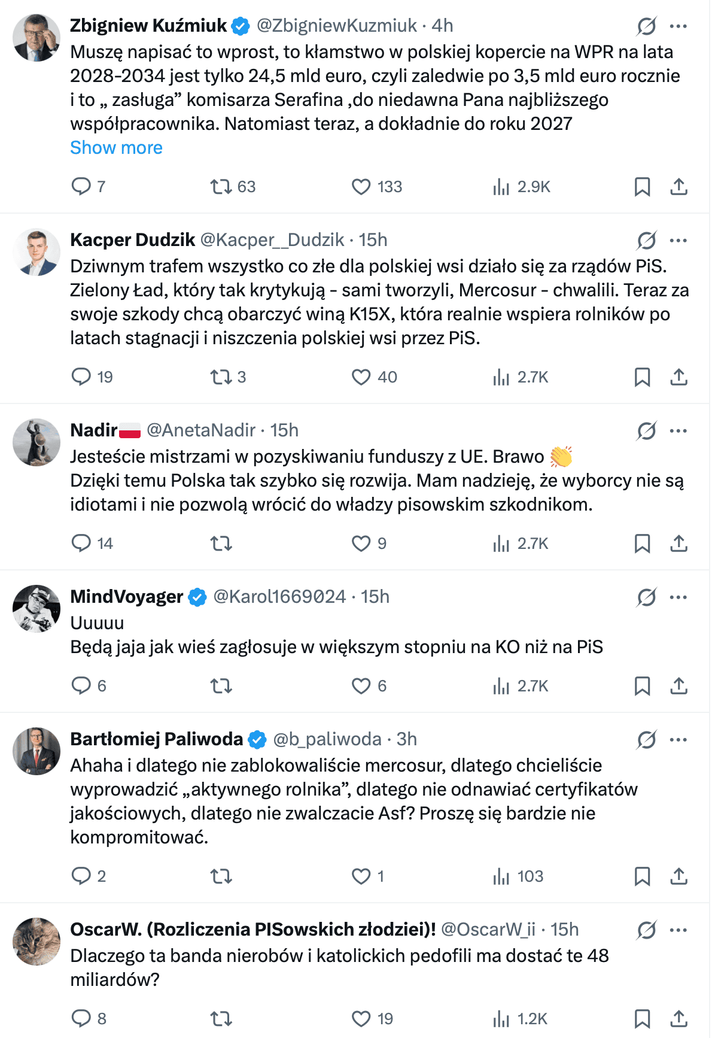Open @Kacper__Dudzik handle link

point(272,239)
